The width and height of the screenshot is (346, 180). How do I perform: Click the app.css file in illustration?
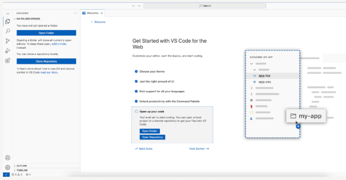tap(264, 82)
